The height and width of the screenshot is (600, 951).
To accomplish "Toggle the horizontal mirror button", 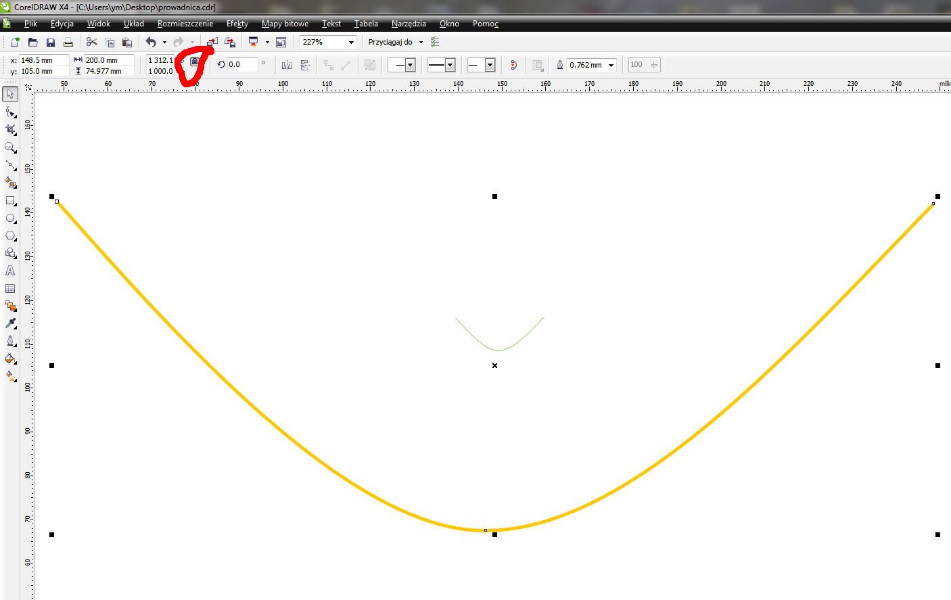I will [x=287, y=65].
